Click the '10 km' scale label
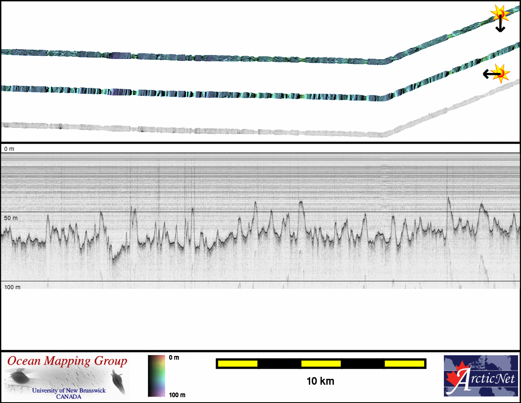Image resolution: width=521 pixels, height=403 pixels. point(320,381)
